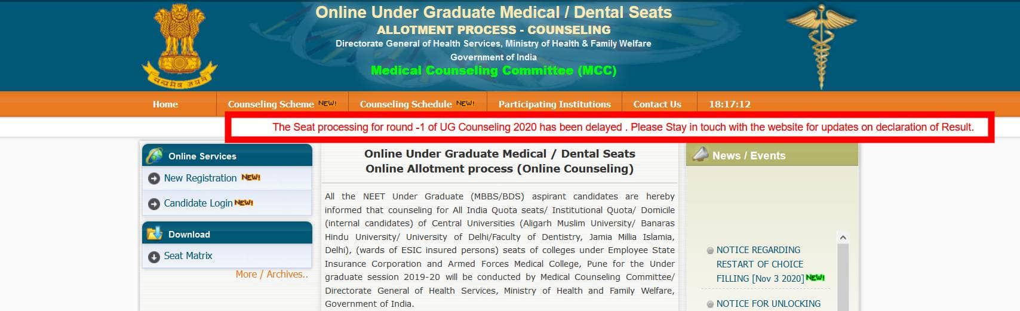Open Notice Regarding Restart of Choice Filling
1020x311 pixels.
pos(760,264)
